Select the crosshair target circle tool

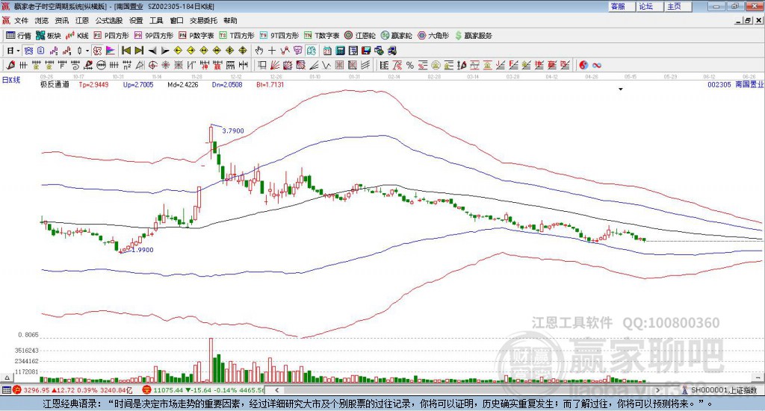[x=152, y=65]
